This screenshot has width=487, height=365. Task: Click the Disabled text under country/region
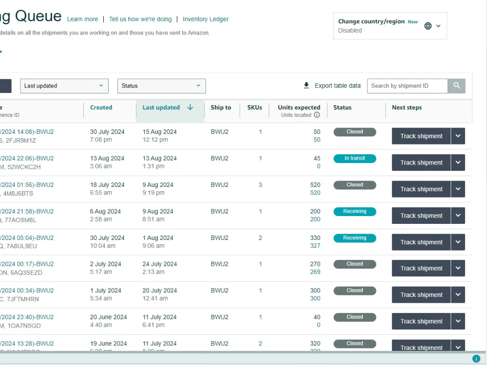coord(350,30)
